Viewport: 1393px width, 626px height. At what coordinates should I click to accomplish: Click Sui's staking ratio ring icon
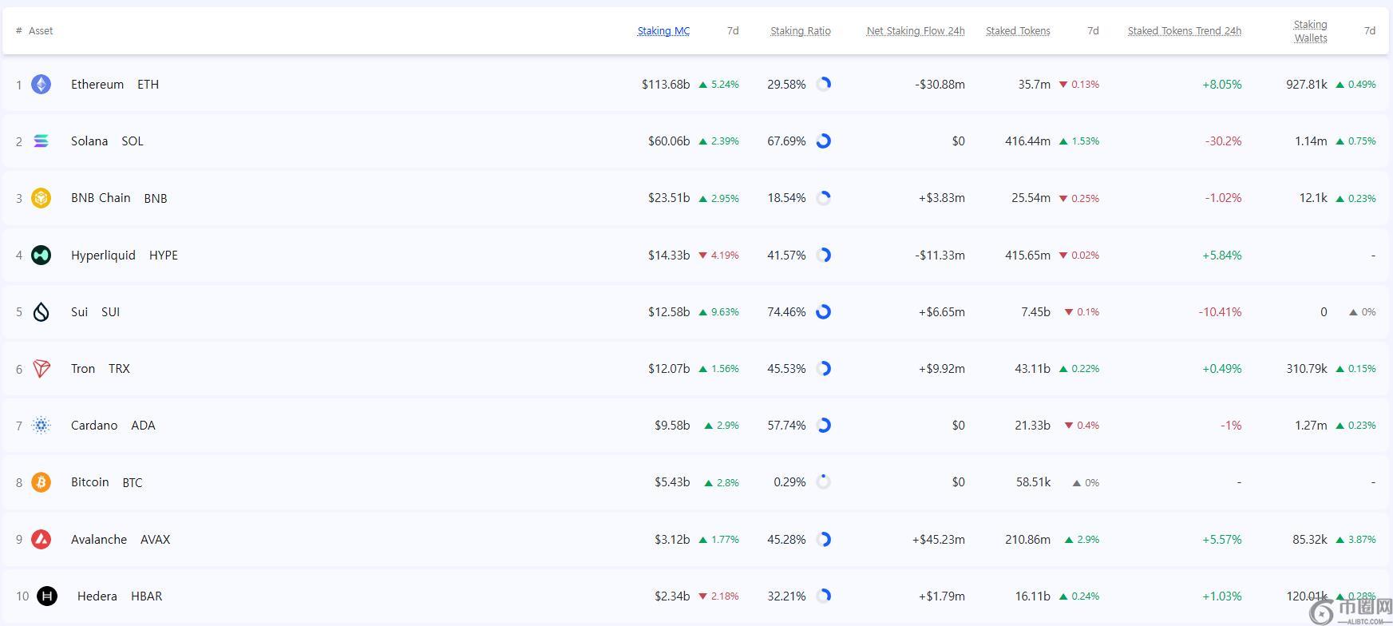824,312
